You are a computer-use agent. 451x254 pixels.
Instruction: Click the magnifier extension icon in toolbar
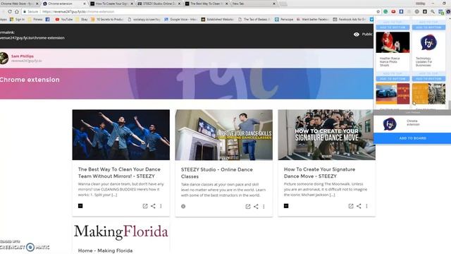point(433,11)
